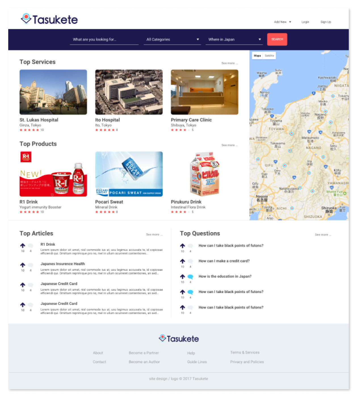Open the Add New dropdown
The width and height of the screenshot is (357, 400).
282,22
